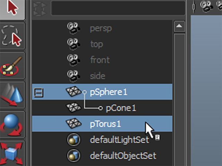Click the outliner search field
This screenshot has height=166, width=222.
click(x=118, y=8)
